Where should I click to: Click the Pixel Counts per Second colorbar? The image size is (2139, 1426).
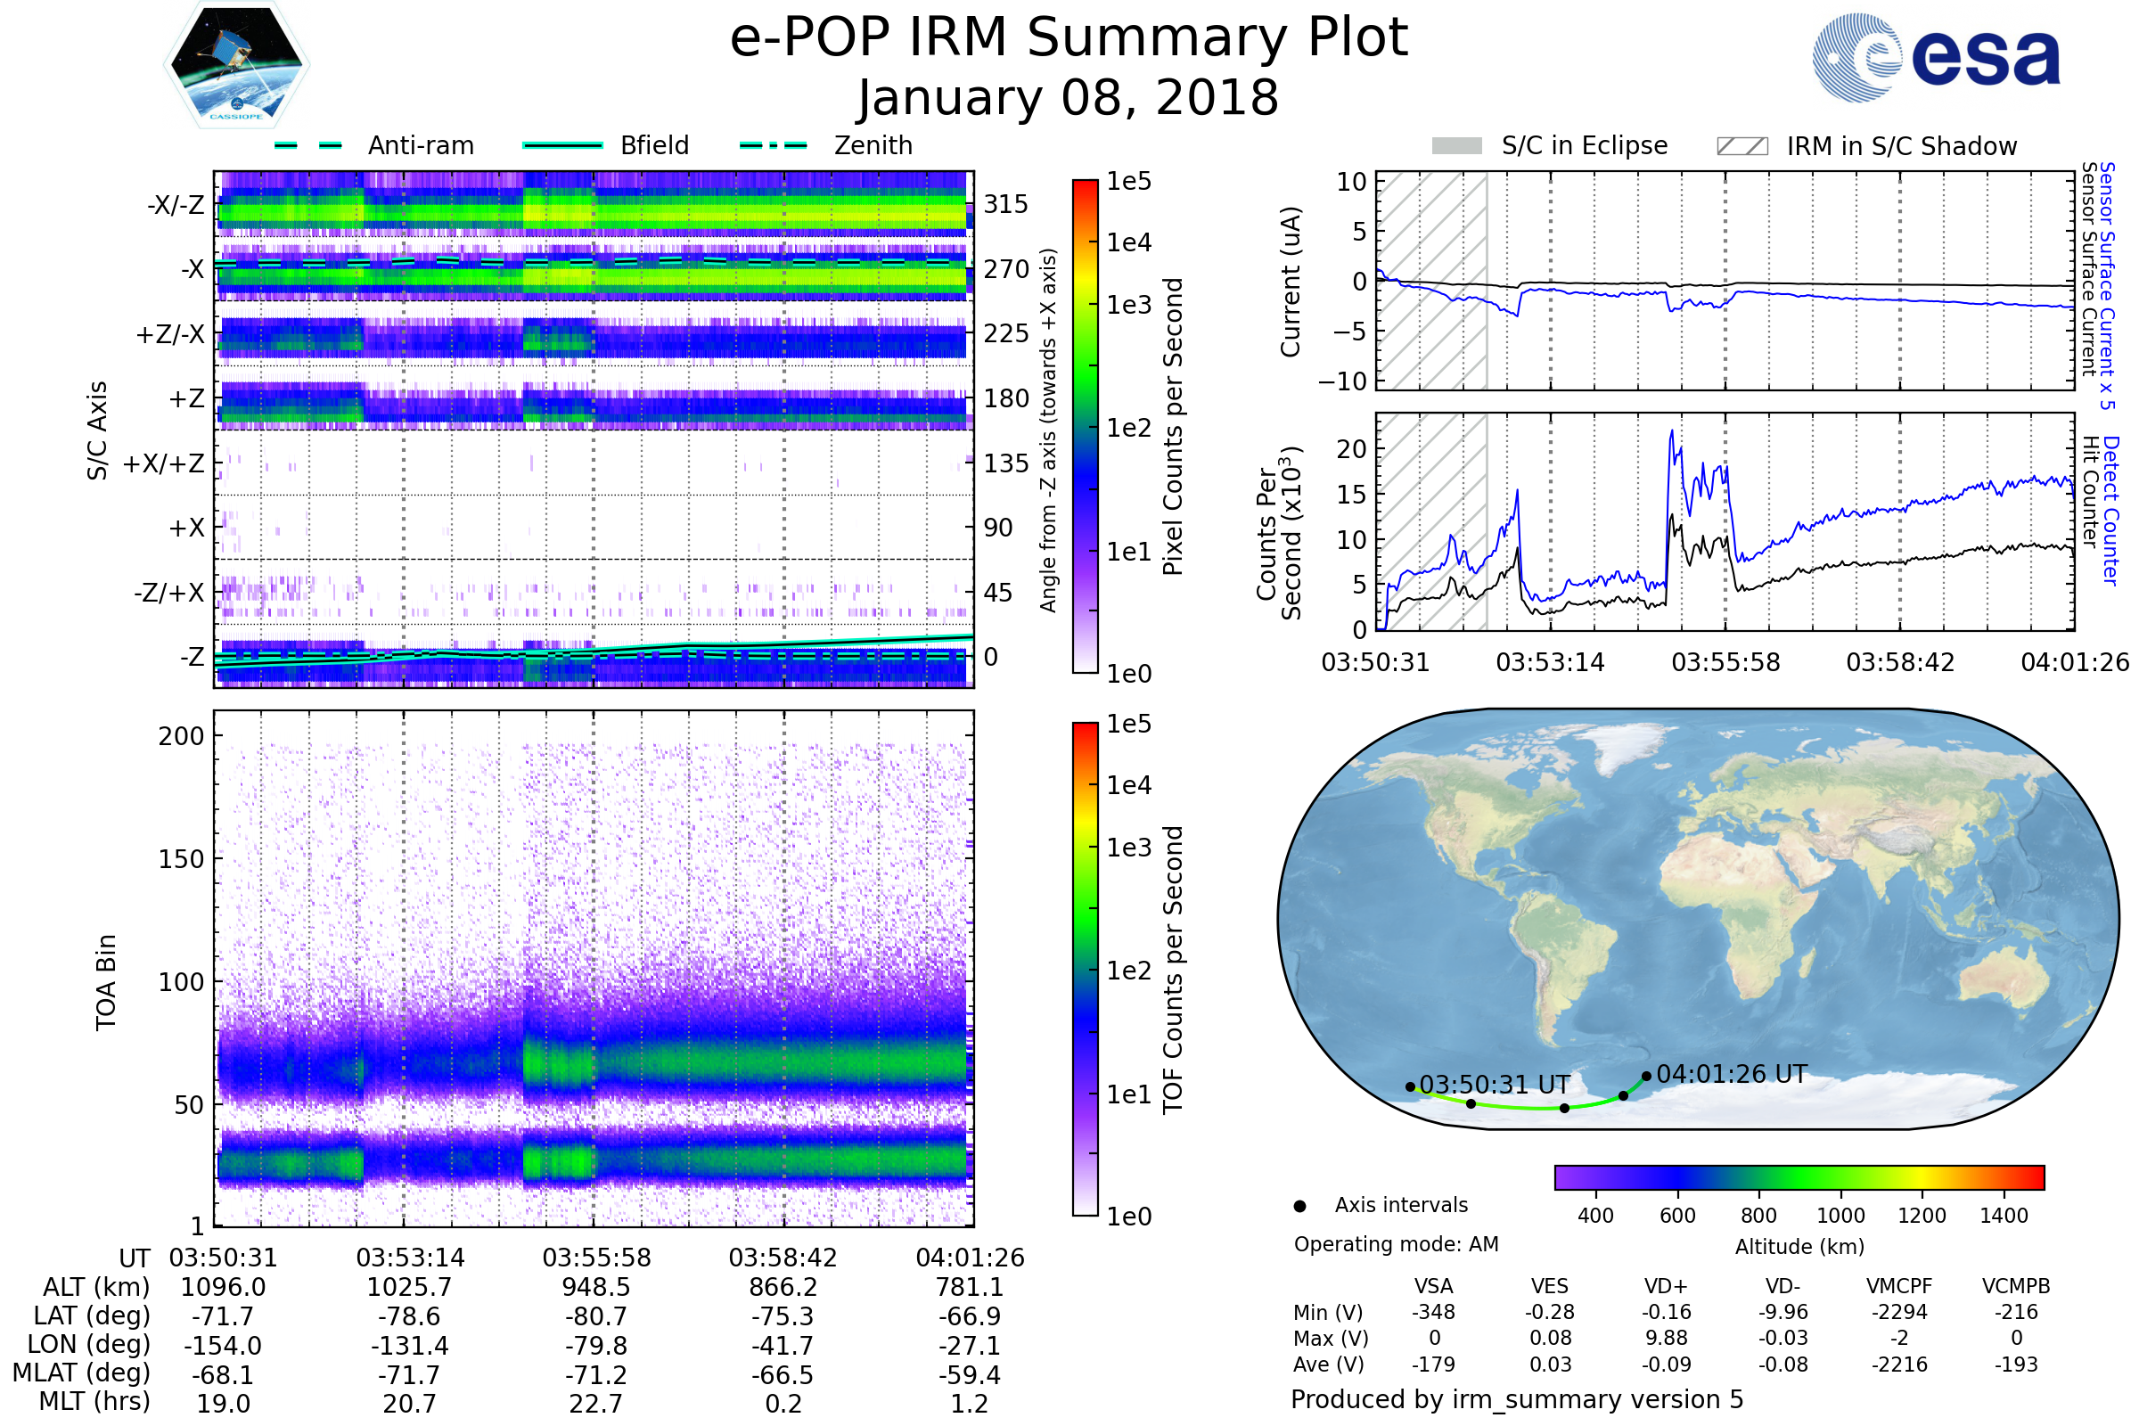pyautogui.click(x=1085, y=426)
